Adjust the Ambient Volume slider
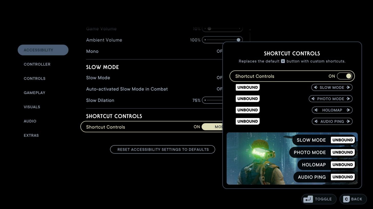The width and height of the screenshot is (373, 209). (x=222, y=40)
